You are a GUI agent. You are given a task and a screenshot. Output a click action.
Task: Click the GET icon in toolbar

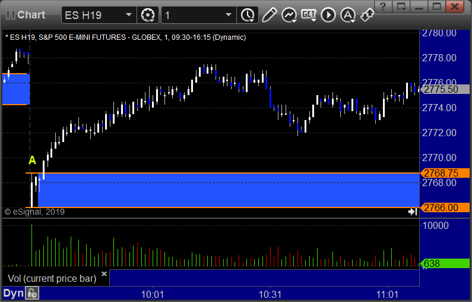309,15
